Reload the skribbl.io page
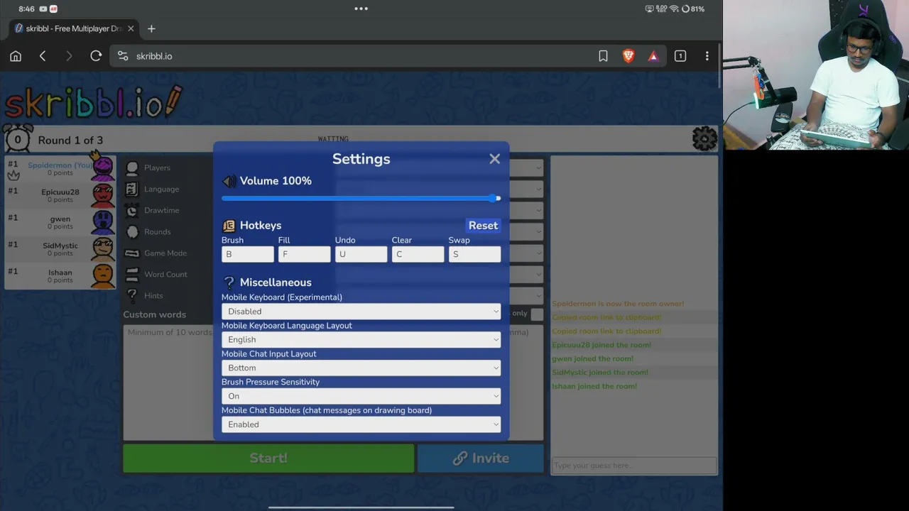 click(x=96, y=56)
